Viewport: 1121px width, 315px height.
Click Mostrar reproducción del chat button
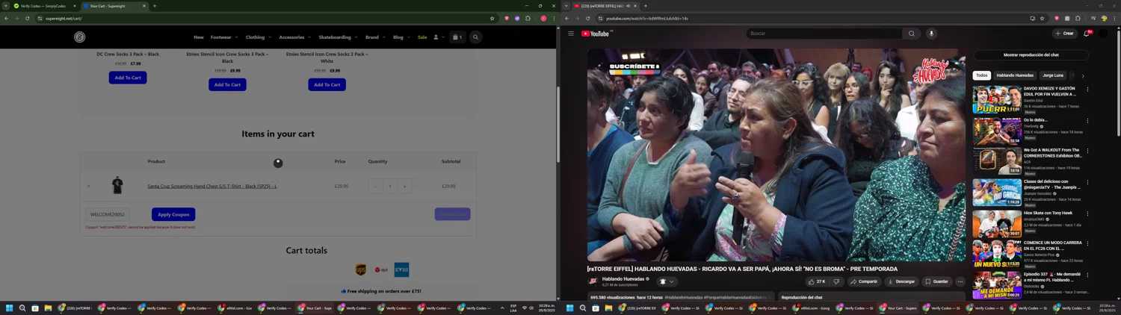tap(1031, 54)
